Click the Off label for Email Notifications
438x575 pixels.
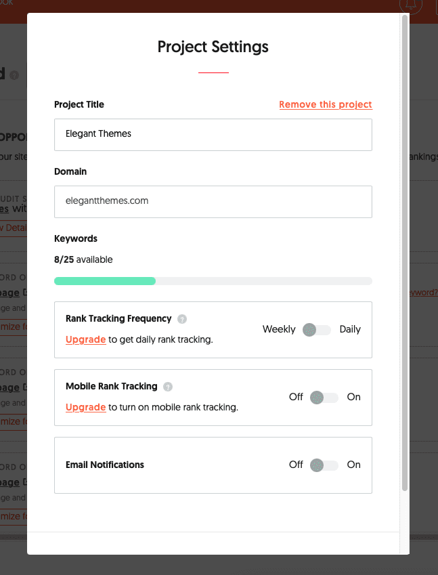point(296,465)
